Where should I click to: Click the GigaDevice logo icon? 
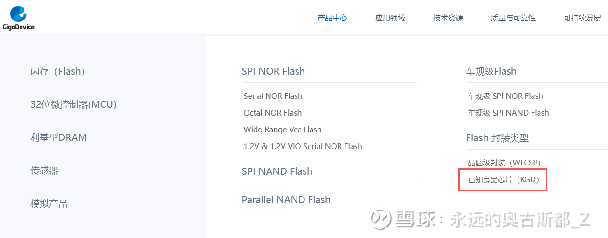(18, 14)
